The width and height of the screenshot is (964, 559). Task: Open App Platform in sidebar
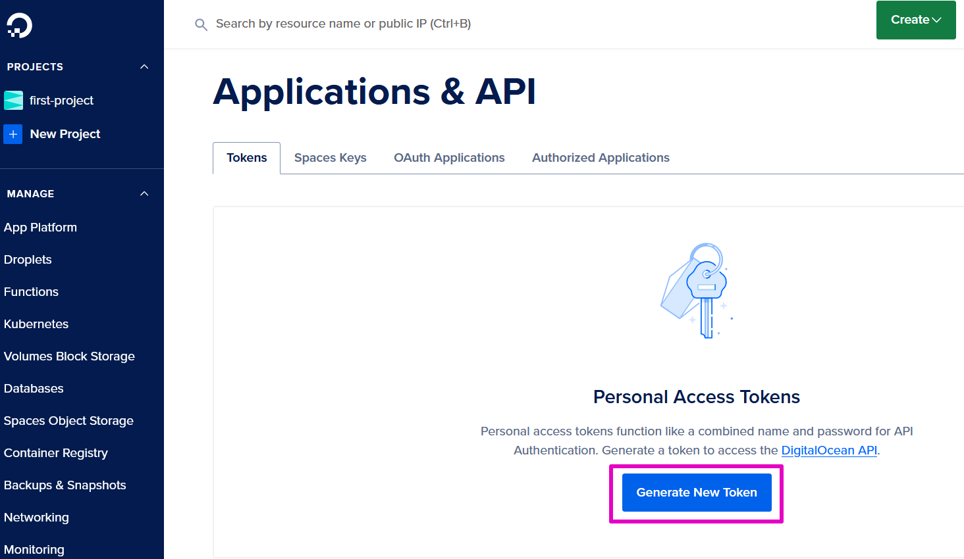[40, 228]
